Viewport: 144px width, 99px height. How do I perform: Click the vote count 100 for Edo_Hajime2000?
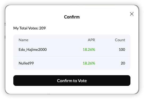(122, 49)
